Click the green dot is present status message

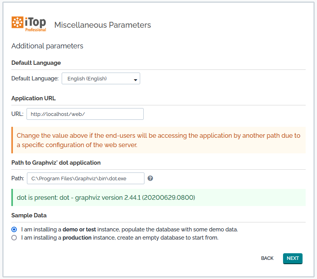coord(106,197)
